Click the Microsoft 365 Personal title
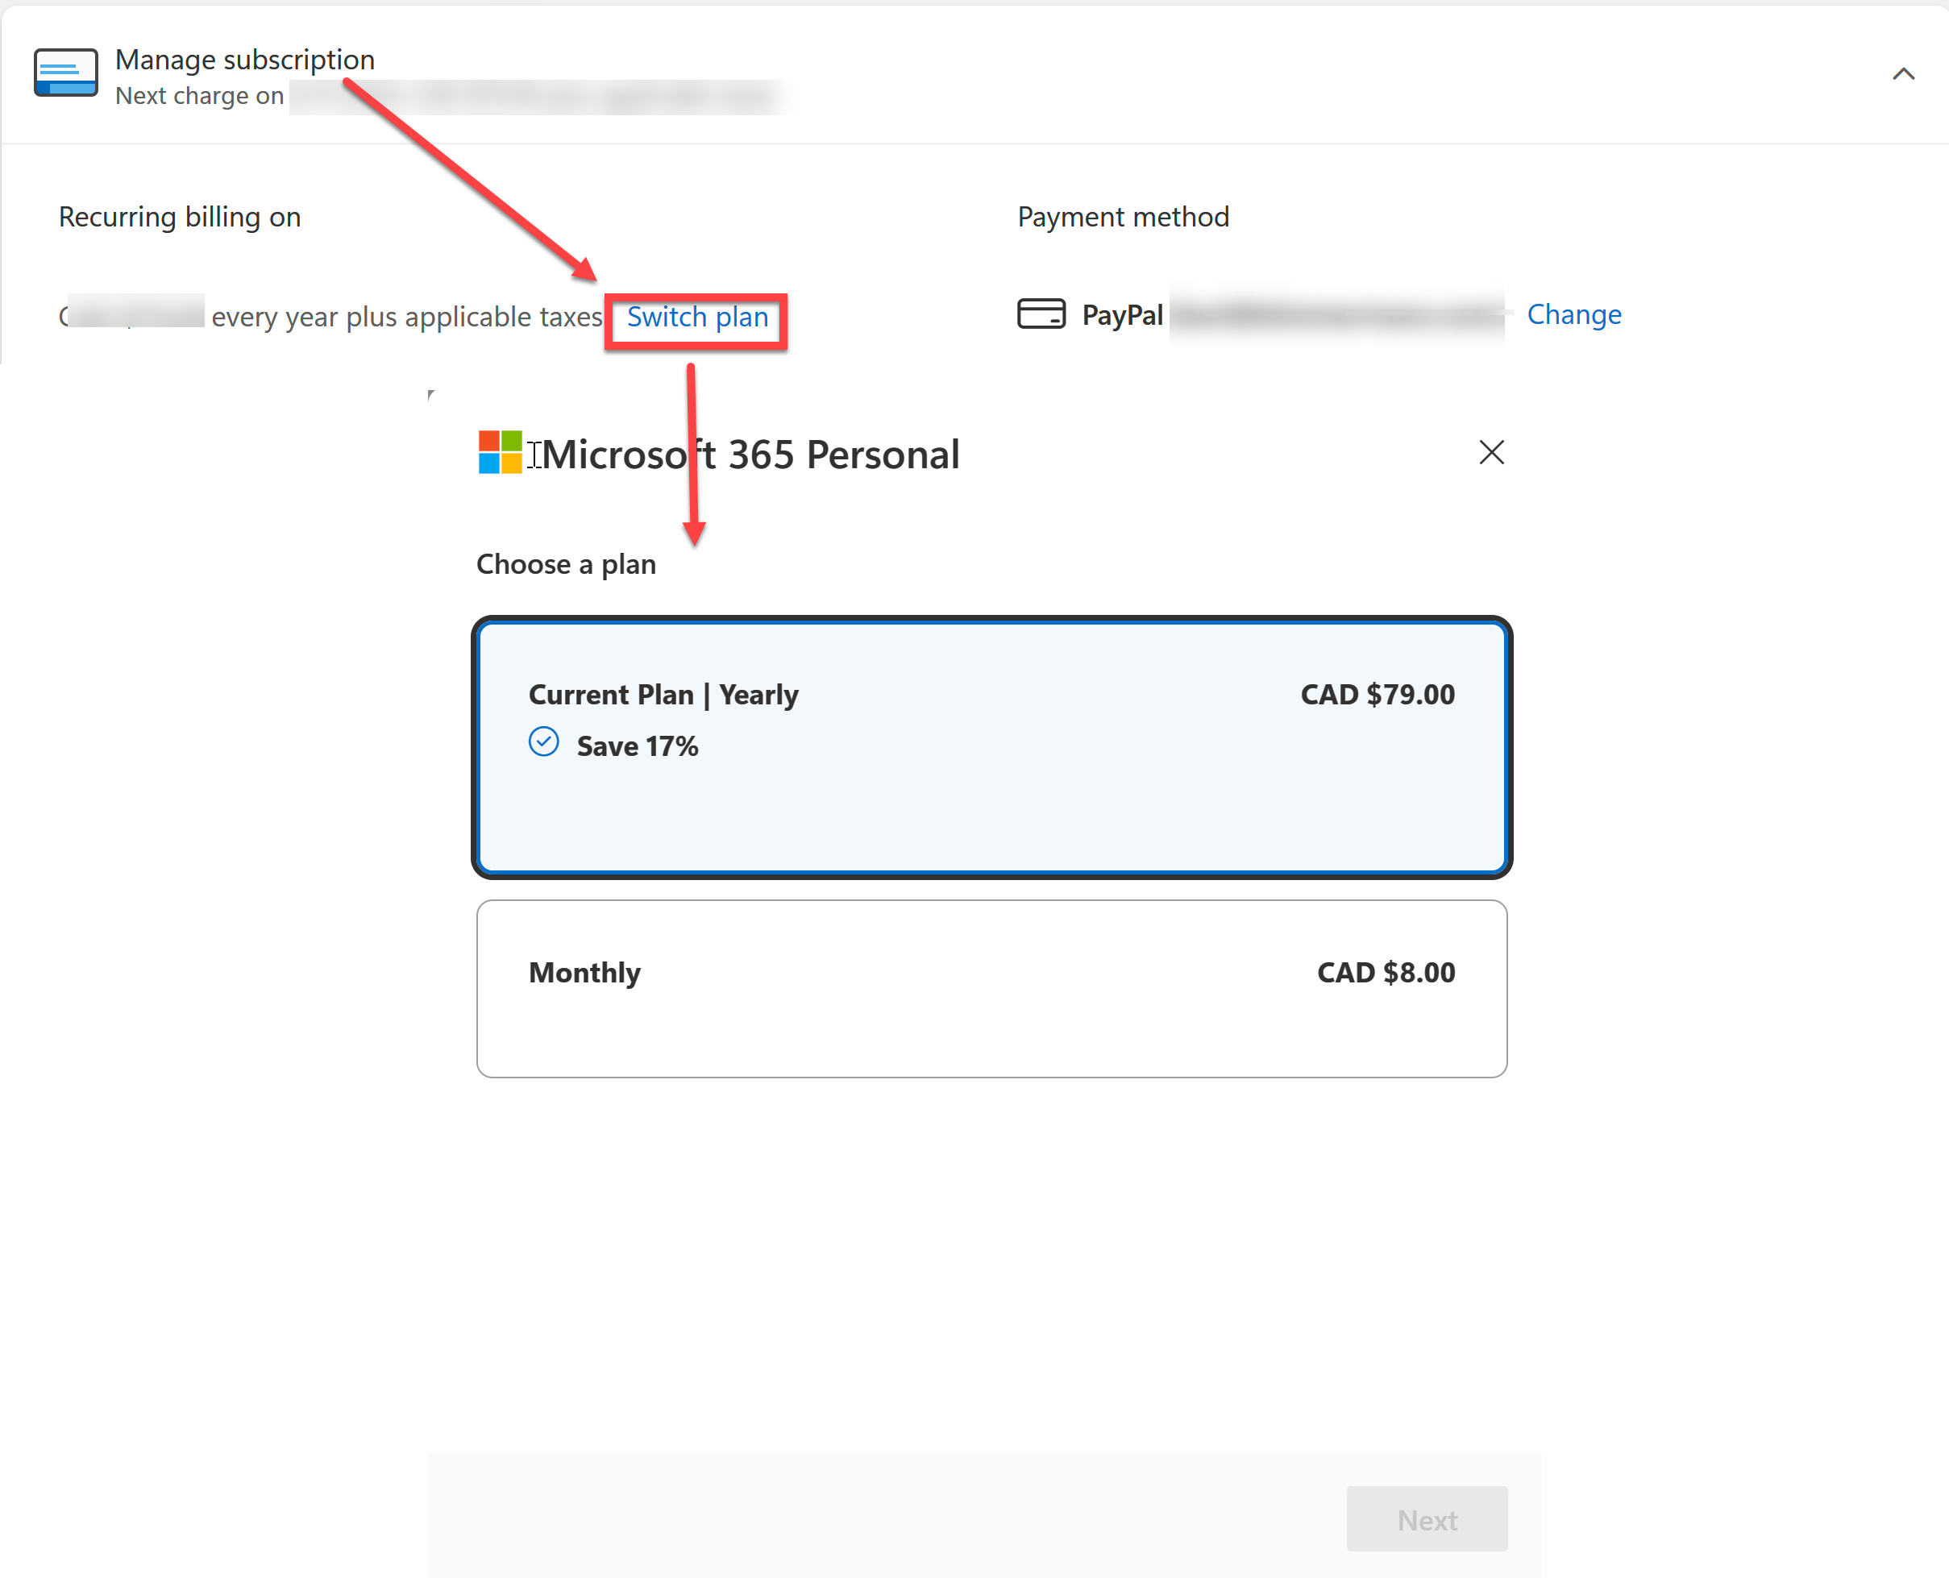 pyautogui.click(x=751, y=455)
